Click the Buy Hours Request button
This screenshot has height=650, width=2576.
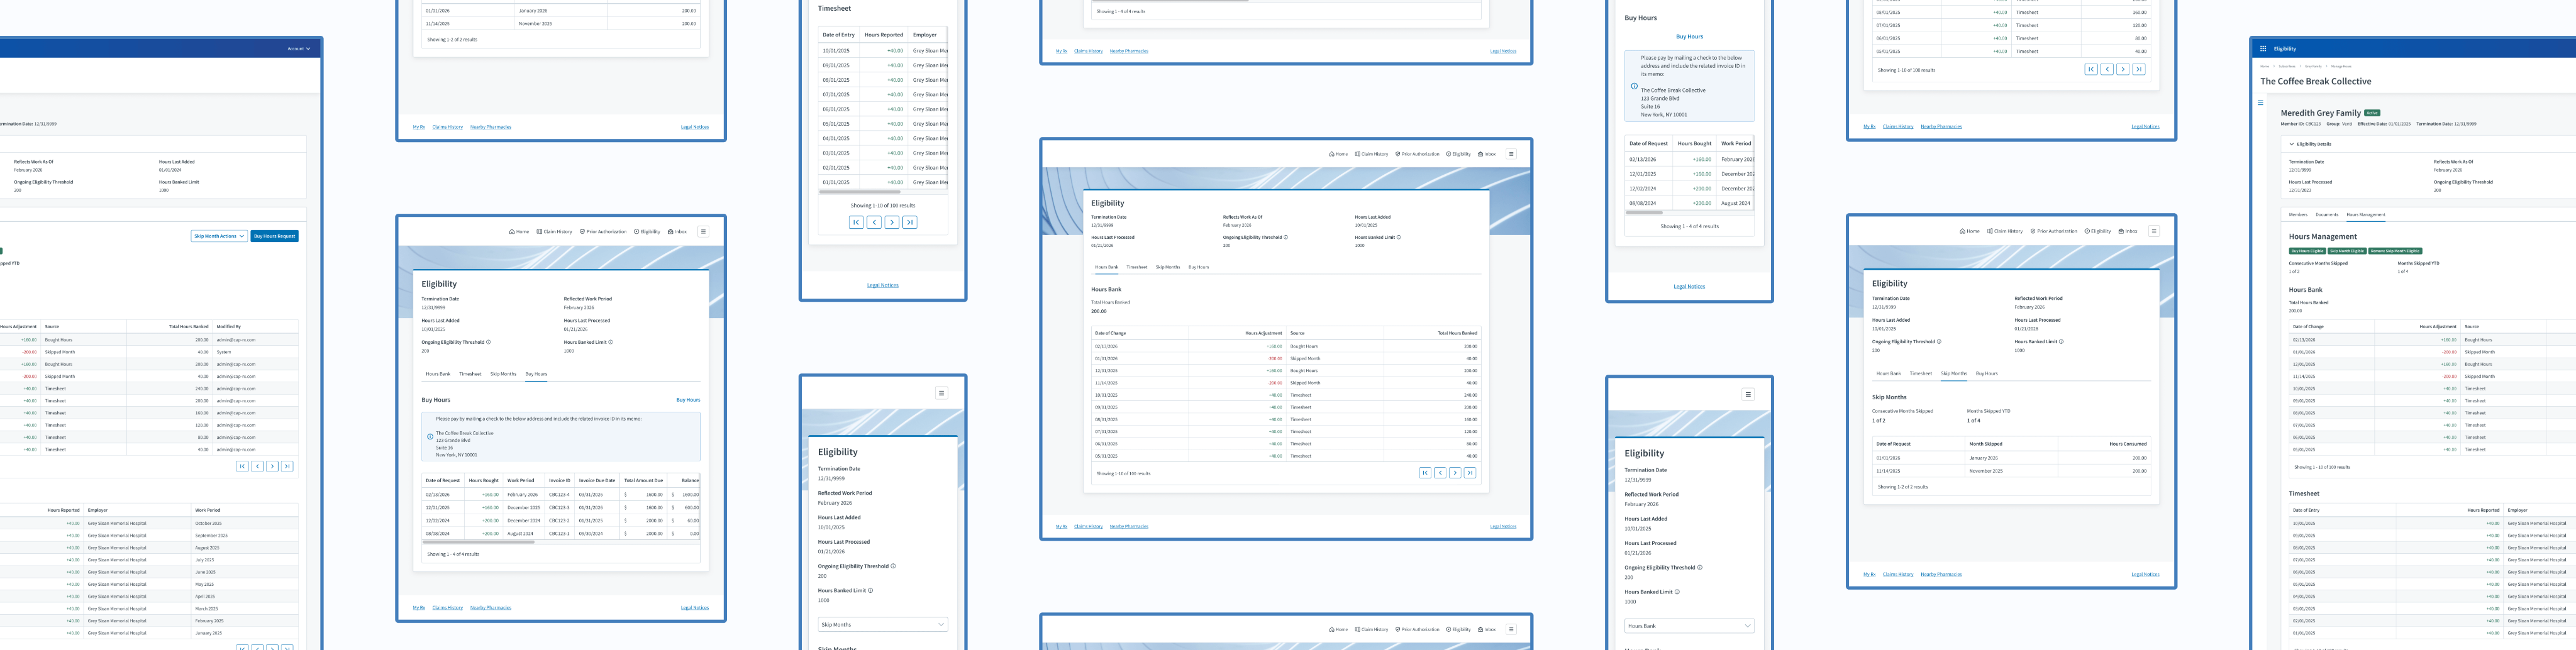point(274,236)
